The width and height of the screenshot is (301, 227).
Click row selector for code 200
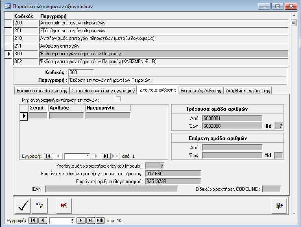[8, 23]
